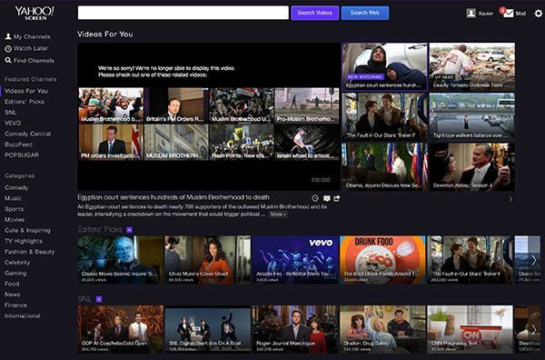The height and width of the screenshot is (360, 545).
Task: Play Rogen Journal Monologue SNL video
Action: point(295,329)
